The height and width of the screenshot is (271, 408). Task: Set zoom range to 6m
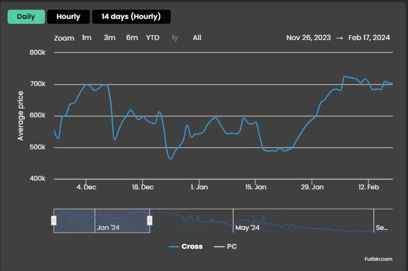click(132, 38)
